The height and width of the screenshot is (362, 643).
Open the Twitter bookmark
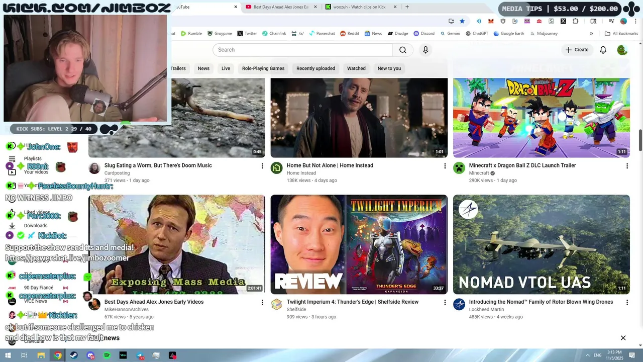[x=247, y=34]
